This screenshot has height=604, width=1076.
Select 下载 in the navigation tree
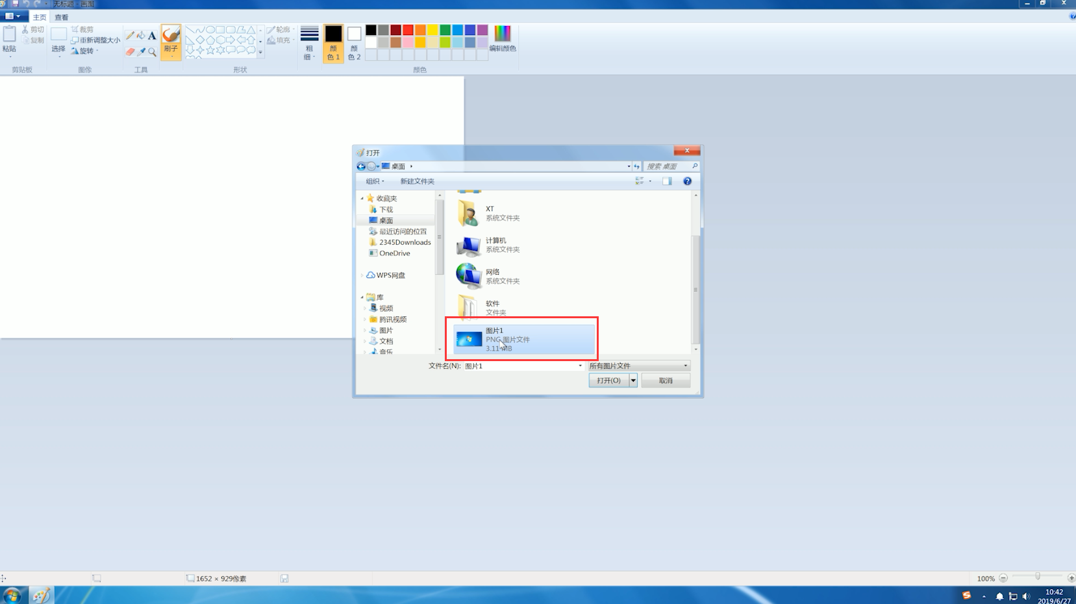pyautogui.click(x=381, y=209)
